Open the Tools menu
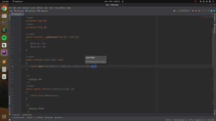 click(51, 8)
